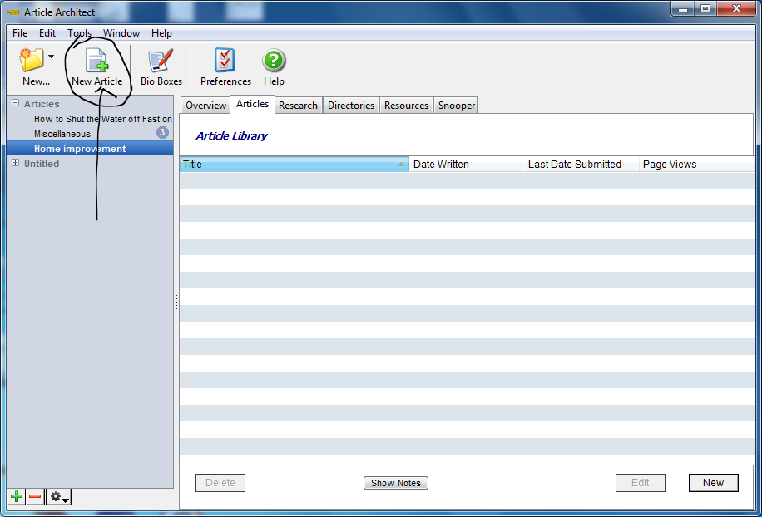Select the Miscellaneous folder
This screenshot has height=517, width=762.
coord(62,134)
